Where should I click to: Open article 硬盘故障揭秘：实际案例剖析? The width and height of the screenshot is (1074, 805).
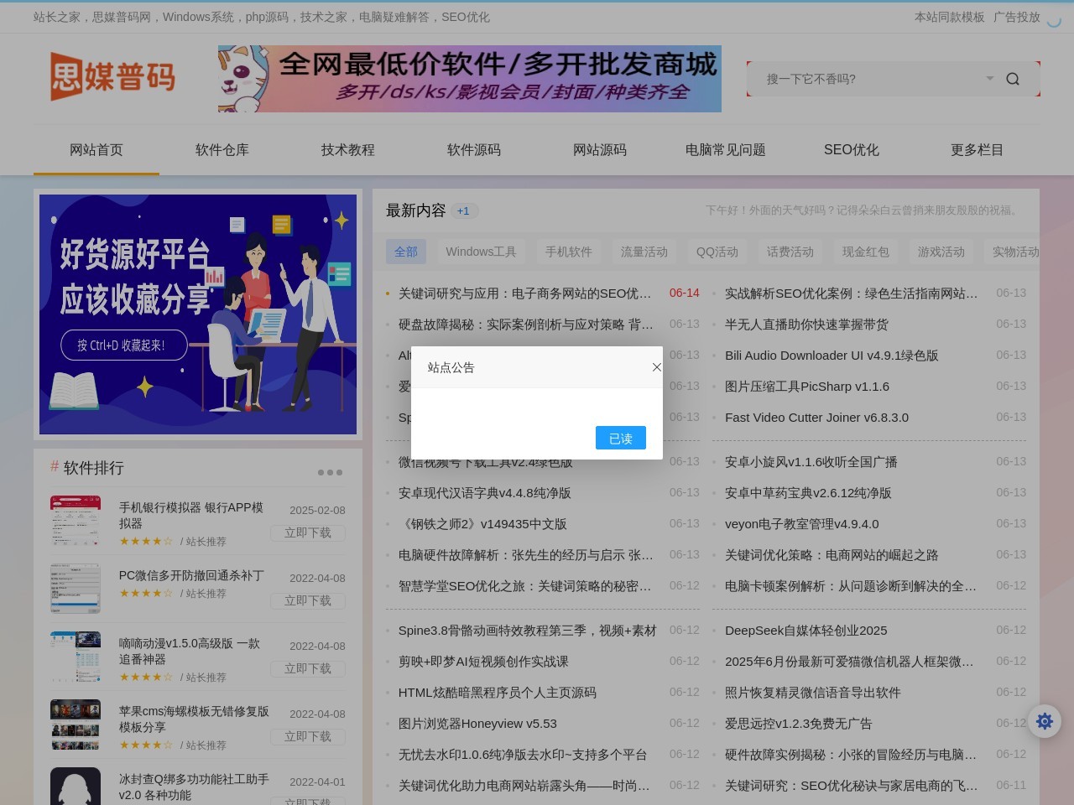[526, 325]
